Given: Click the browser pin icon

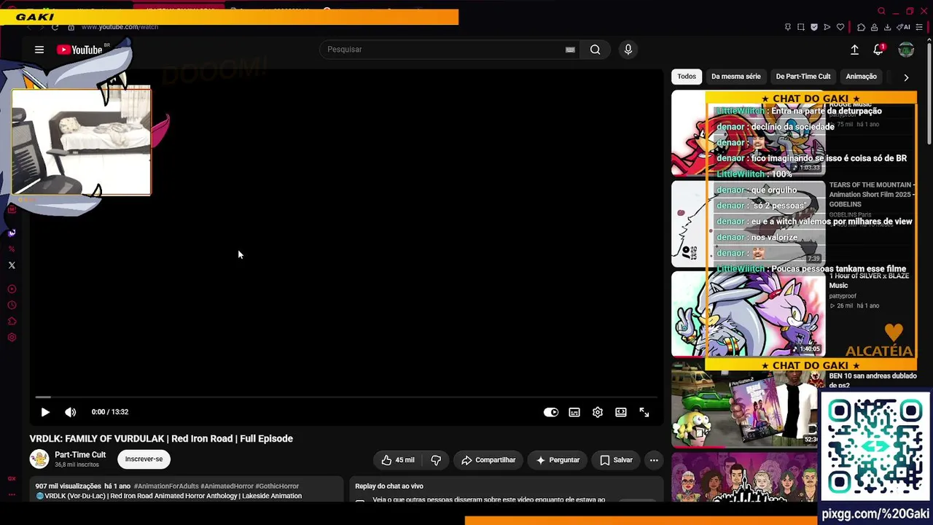Looking at the screenshot, I should tap(787, 27).
